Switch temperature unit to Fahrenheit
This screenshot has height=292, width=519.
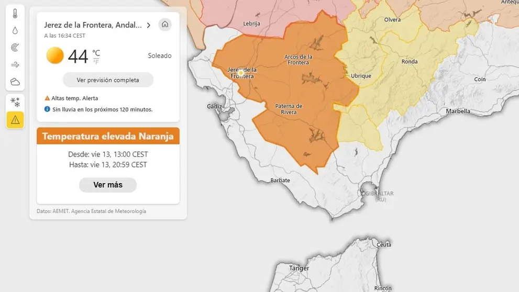96,61
